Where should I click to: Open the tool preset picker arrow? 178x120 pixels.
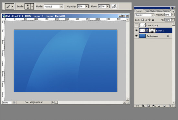click(x=13, y=6)
